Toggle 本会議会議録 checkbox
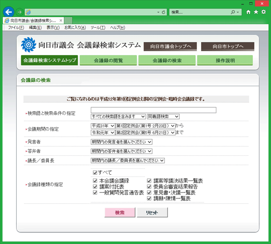This screenshot has width=271, height=244. coord(95,181)
